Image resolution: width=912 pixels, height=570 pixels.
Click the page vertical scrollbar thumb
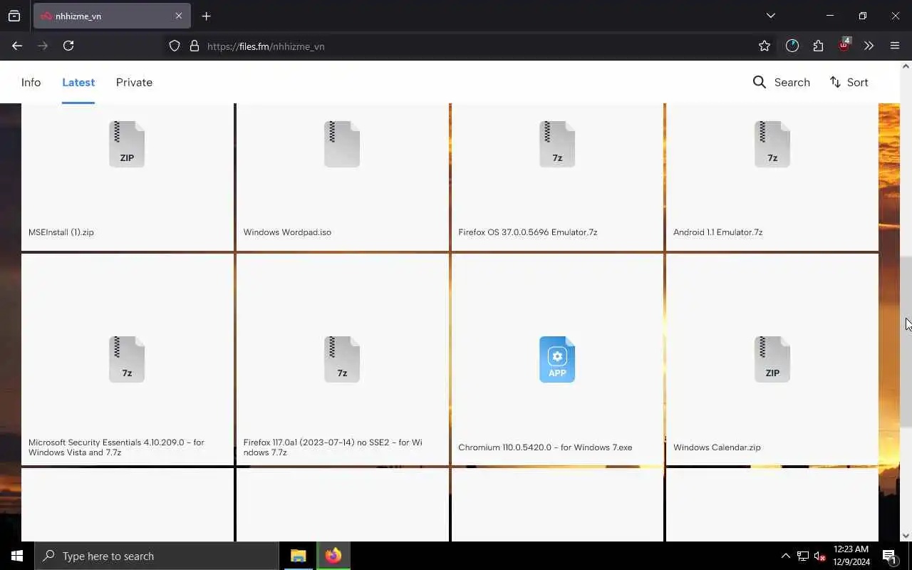(x=906, y=342)
